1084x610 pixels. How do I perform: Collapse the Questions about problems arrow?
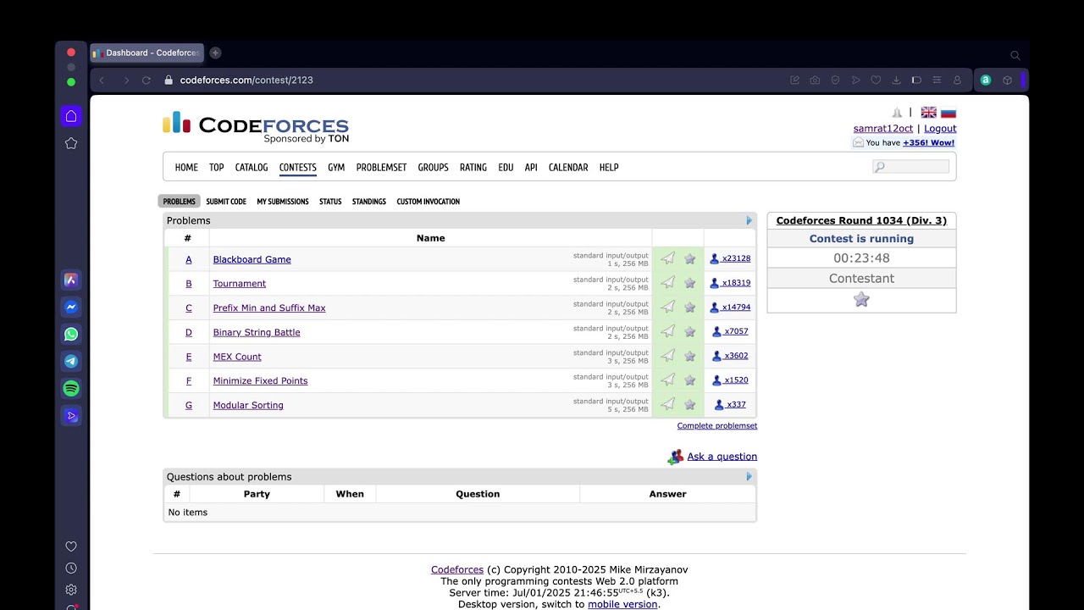749,476
